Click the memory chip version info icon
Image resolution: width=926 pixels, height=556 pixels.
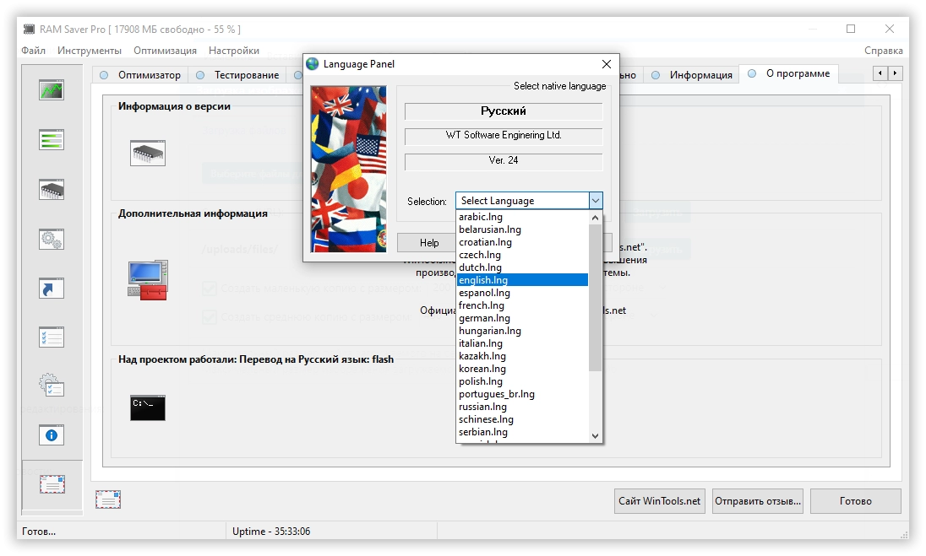(148, 154)
